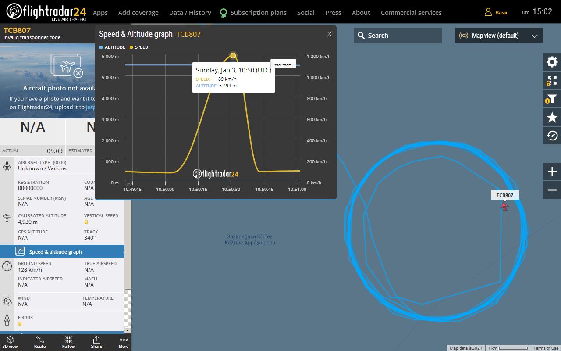Click the control tower FIR icon

[7, 320]
